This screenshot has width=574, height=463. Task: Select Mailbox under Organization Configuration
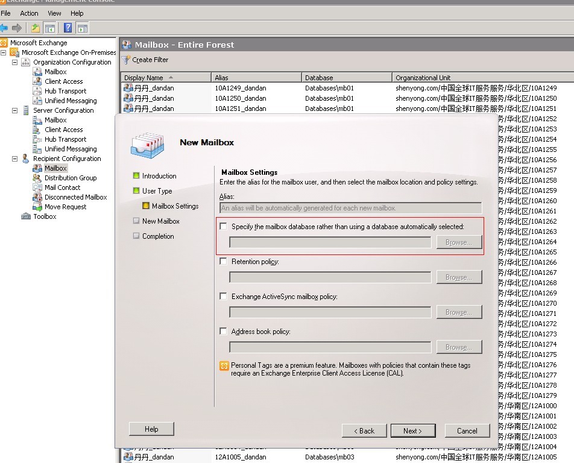[x=55, y=72]
